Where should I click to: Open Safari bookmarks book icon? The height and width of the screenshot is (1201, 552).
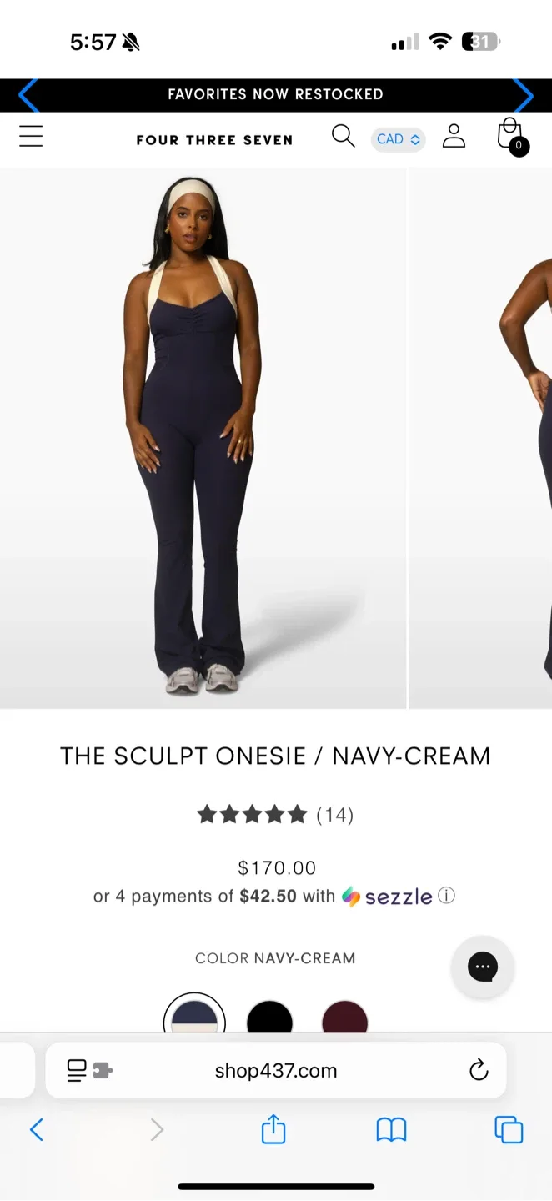[x=391, y=1130]
